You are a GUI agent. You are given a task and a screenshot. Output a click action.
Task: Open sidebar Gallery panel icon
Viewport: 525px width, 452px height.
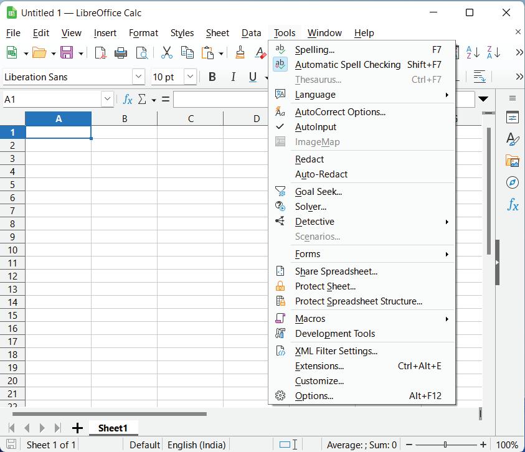pos(513,161)
